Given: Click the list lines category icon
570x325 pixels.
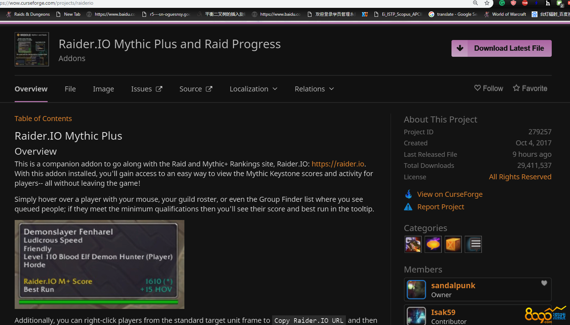Looking at the screenshot, I should point(473,245).
